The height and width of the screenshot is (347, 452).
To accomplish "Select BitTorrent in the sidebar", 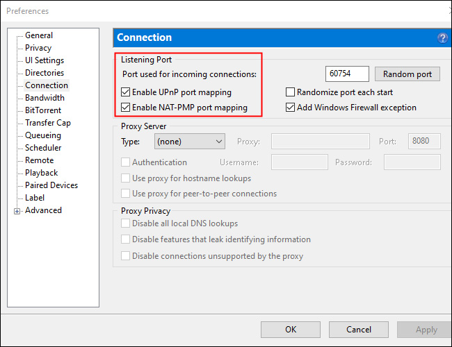I will 43,110.
